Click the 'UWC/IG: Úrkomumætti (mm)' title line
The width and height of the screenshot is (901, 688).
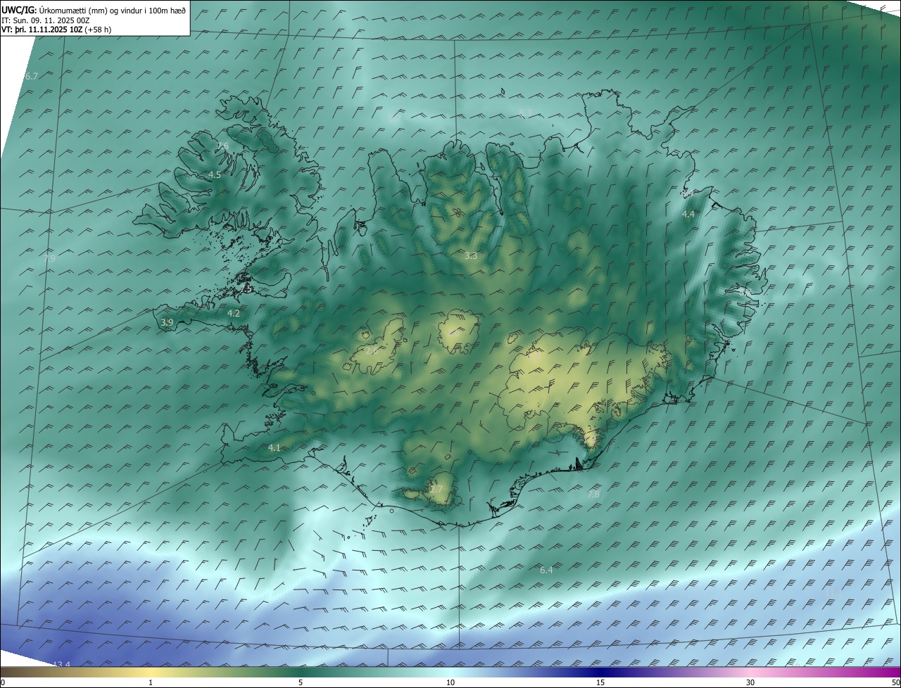click(x=94, y=10)
